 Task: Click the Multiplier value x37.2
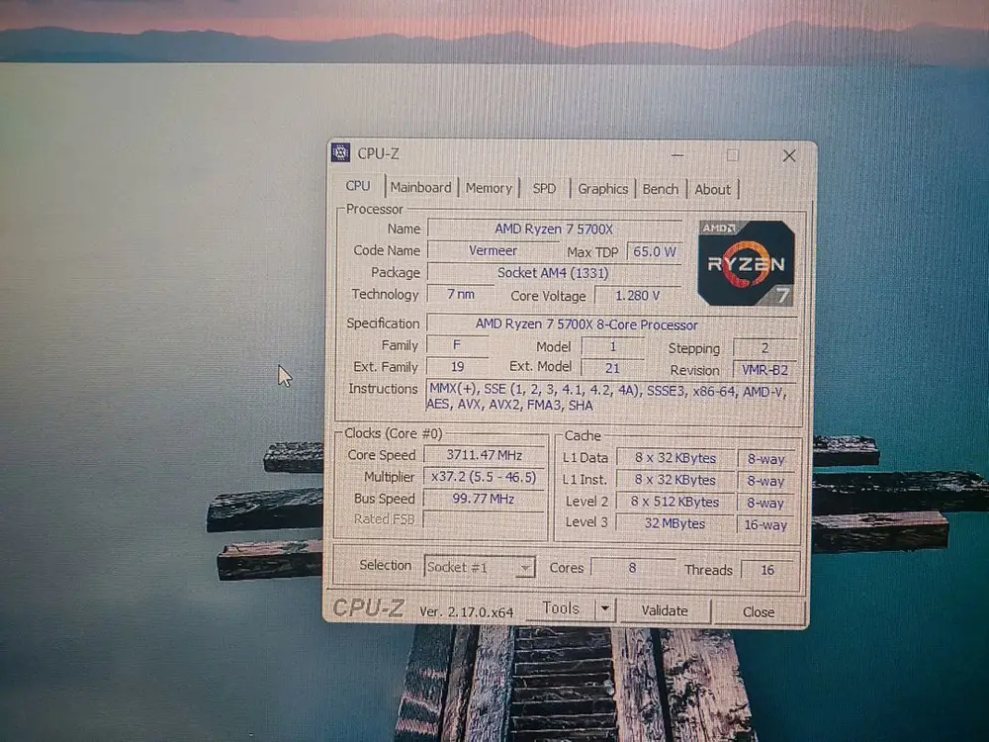pyautogui.click(x=484, y=477)
